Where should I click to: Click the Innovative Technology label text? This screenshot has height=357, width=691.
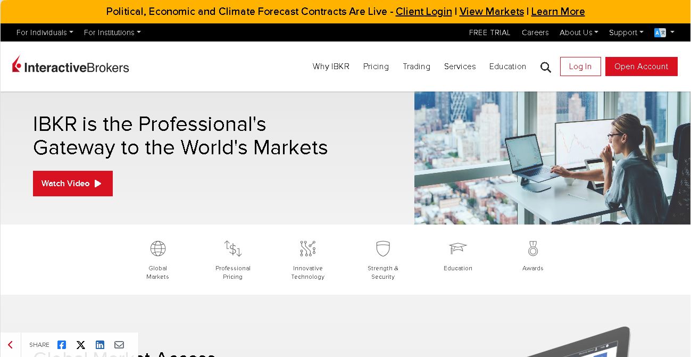pyautogui.click(x=308, y=272)
